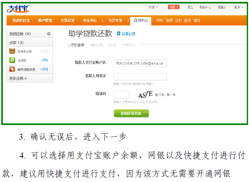Switch to 安全中心 (Security center) tab
This screenshot has width=249, height=182.
click(90, 20)
